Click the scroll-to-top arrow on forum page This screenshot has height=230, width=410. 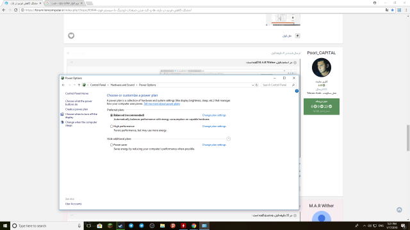tap(399, 210)
